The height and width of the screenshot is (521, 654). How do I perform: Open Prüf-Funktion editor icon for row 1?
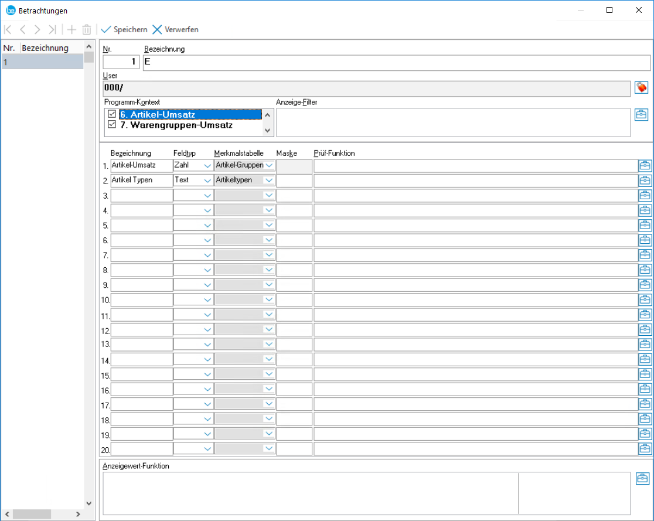pos(645,166)
